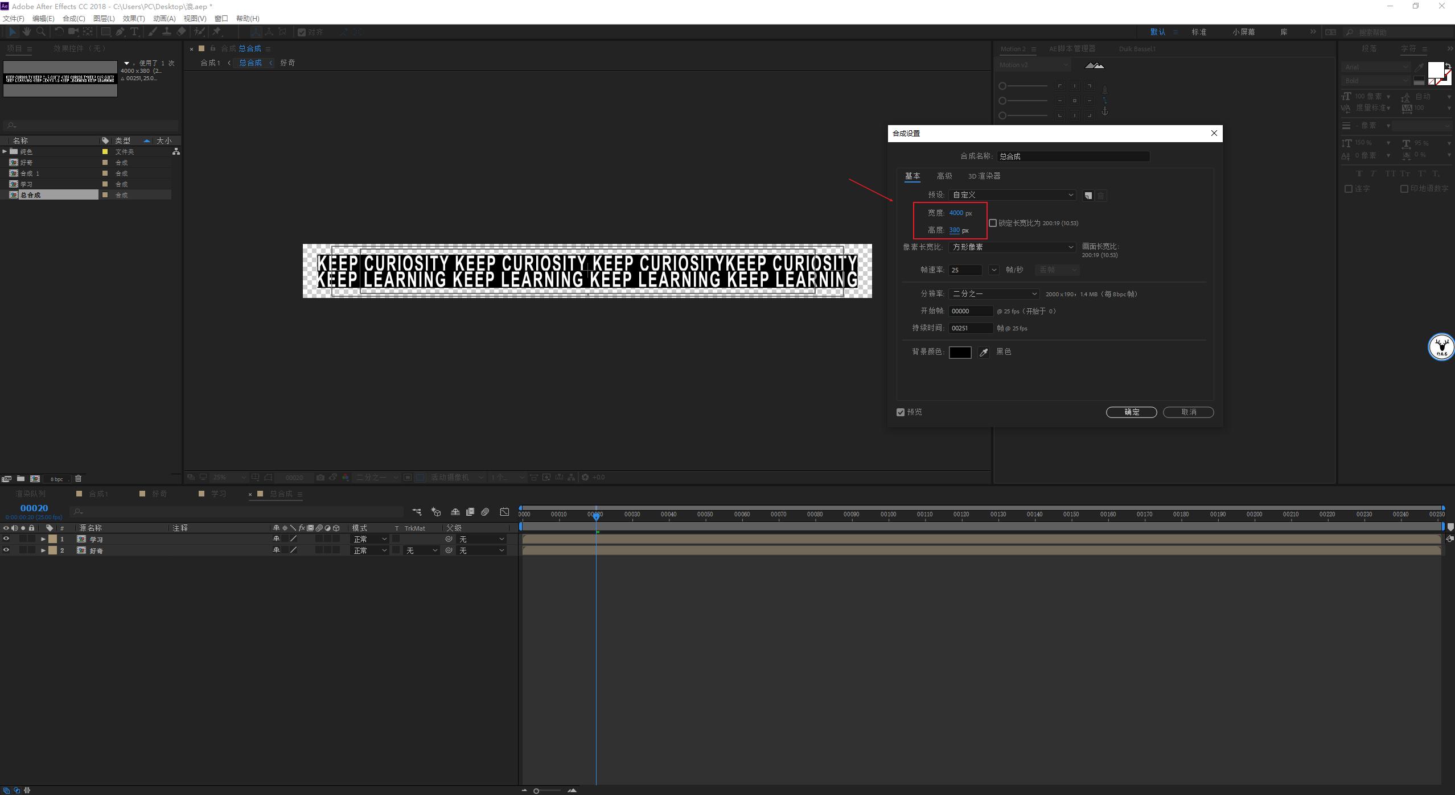Viewport: 1455px width, 795px height.
Task: Click the save preset icon beside 预设
Action: pos(1088,196)
